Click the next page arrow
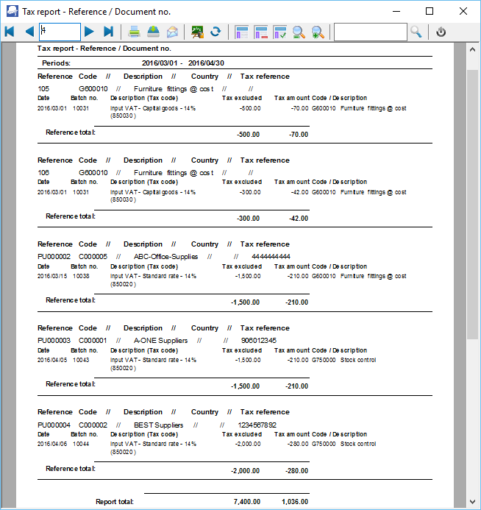Screen dimensions: 481x510 coord(89,32)
